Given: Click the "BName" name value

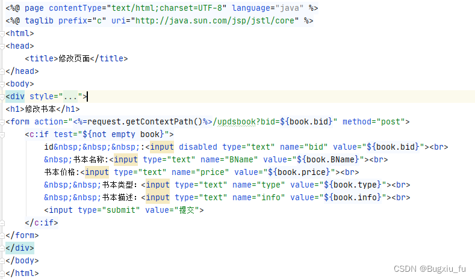Looking at the screenshot, I should (x=241, y=160).
